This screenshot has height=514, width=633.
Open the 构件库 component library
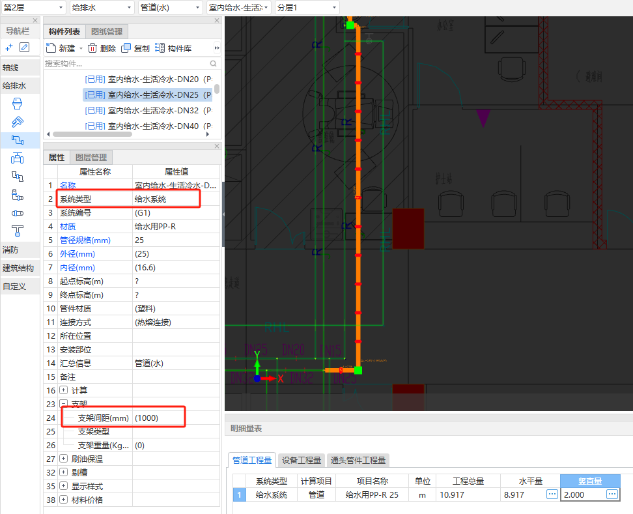tap(173, 48)
